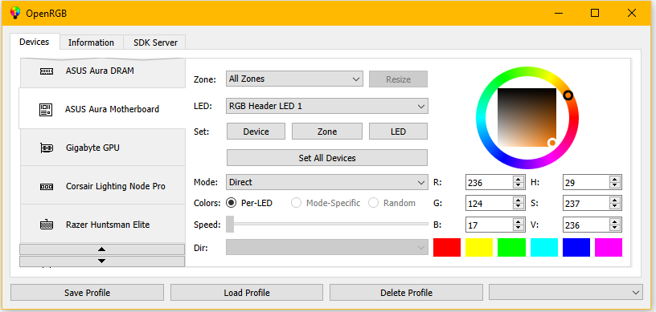Open the SDK Server tab
656x312 pixels.
point(155,43)
